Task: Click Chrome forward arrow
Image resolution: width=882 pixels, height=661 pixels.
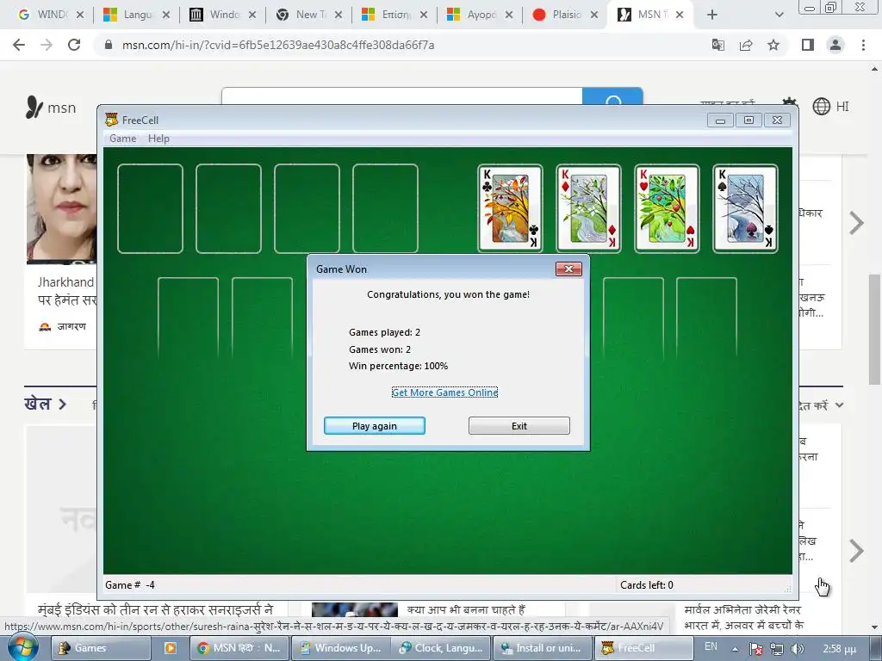Action: [47, 45]
